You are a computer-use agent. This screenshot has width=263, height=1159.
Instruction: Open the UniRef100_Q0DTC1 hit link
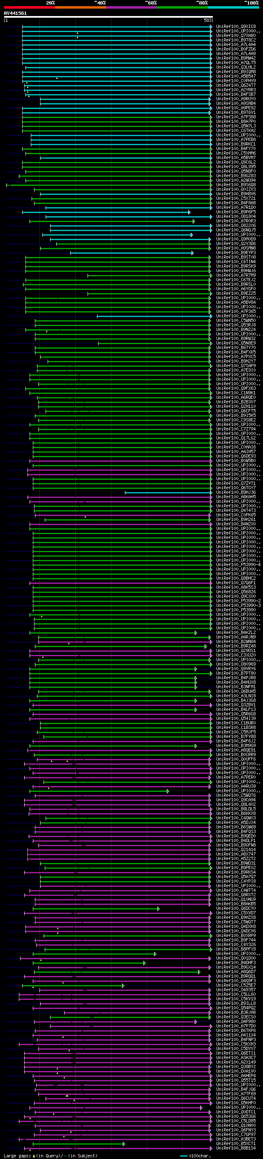pos(236,1112)
